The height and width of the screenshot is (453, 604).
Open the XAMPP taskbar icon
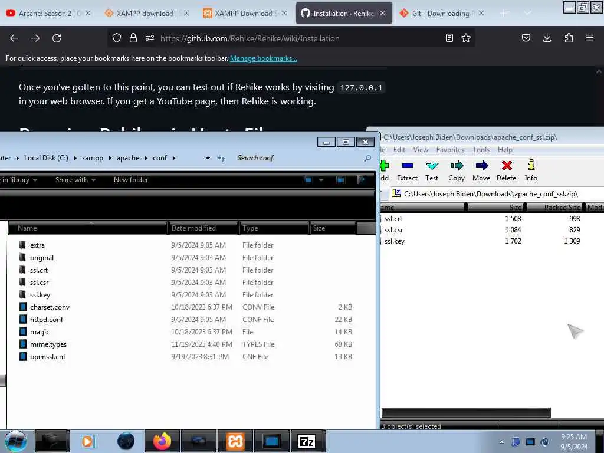click(x=235, y=441)
